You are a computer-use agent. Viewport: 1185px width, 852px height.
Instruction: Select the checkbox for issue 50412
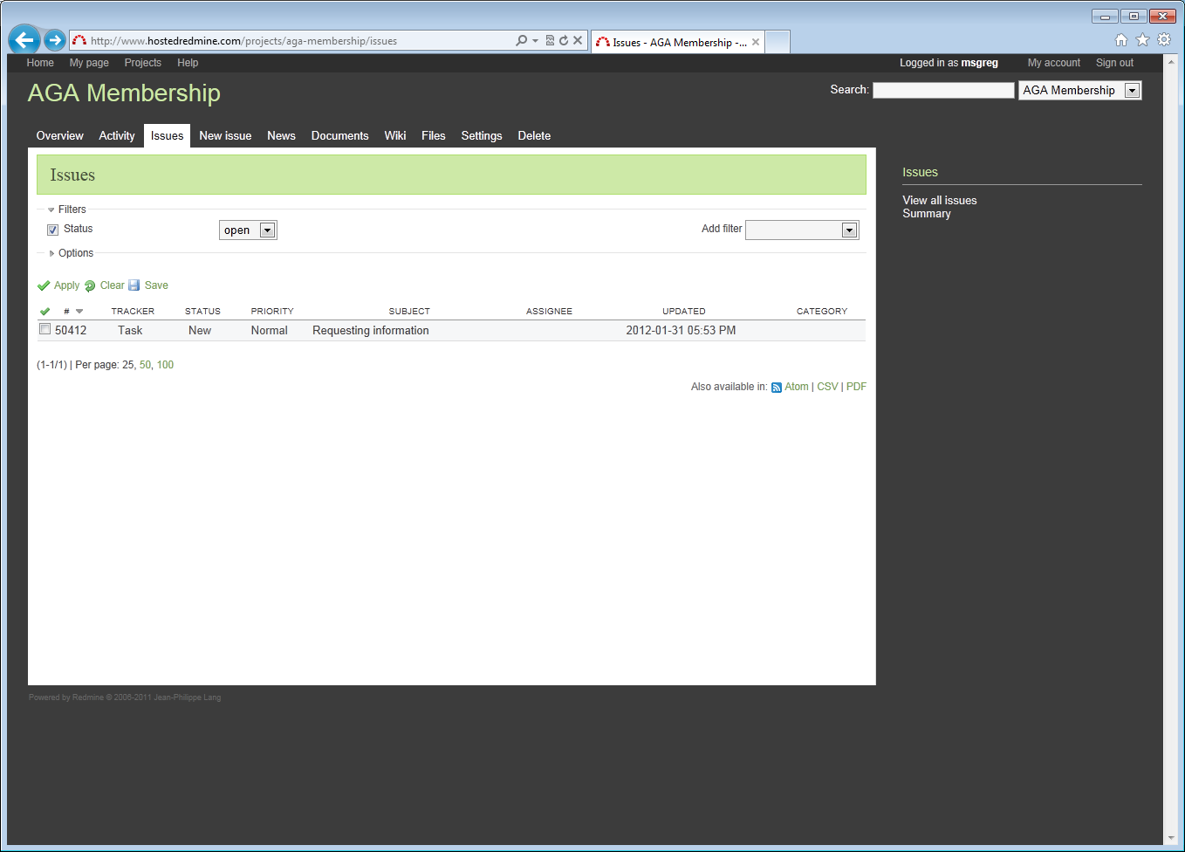coord(45,329)
